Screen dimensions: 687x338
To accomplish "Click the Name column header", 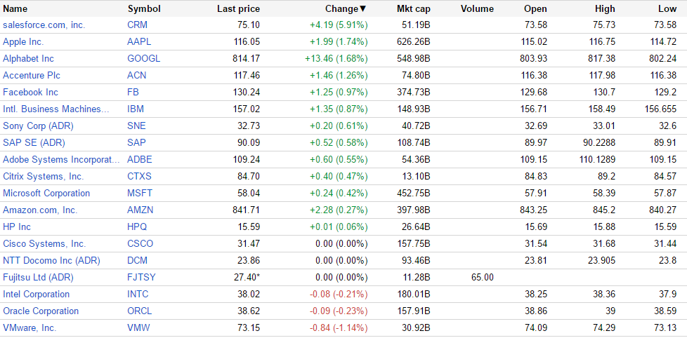I will click(x=15, y=9).
